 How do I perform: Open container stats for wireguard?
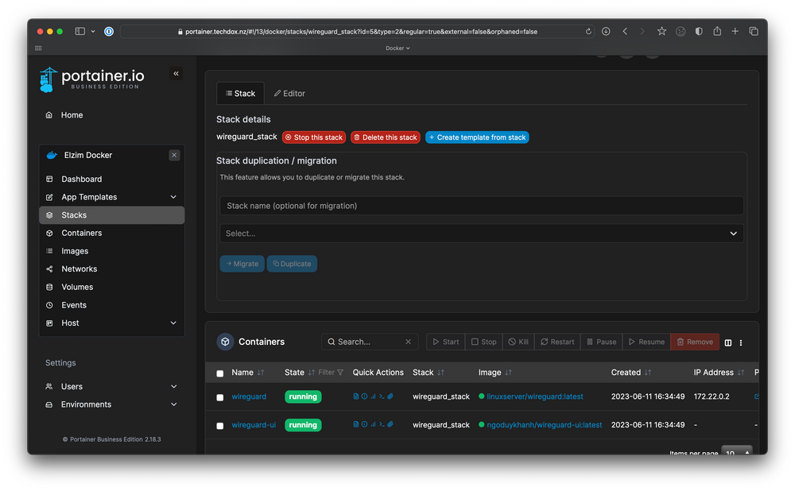373,396
